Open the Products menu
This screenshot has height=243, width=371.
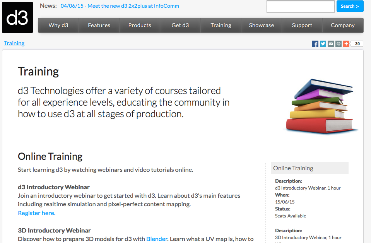click(140, 25)
